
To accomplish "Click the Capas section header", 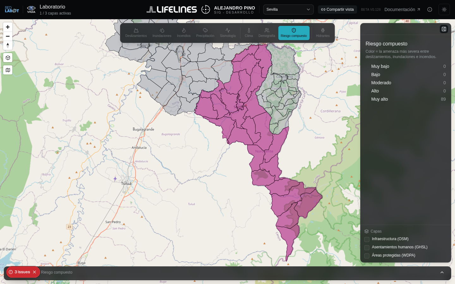I will [x=373, y=231].
